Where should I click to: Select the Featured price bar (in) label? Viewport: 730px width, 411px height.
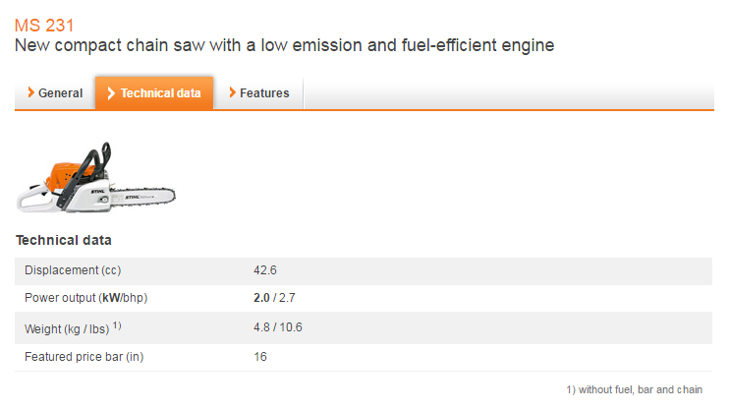(x=84, y=357)
